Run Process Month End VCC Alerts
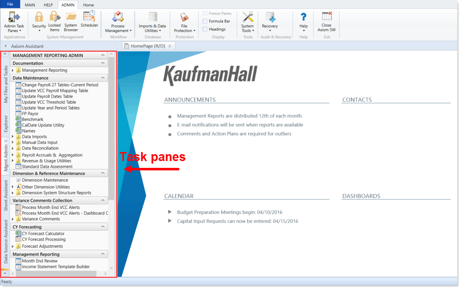Image resolution: width=461 pixels, height=289 pixels. point(47,207)
